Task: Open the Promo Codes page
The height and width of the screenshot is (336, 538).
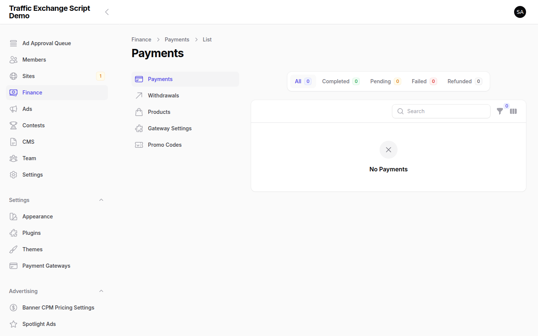Action: [x=165, y=144]
